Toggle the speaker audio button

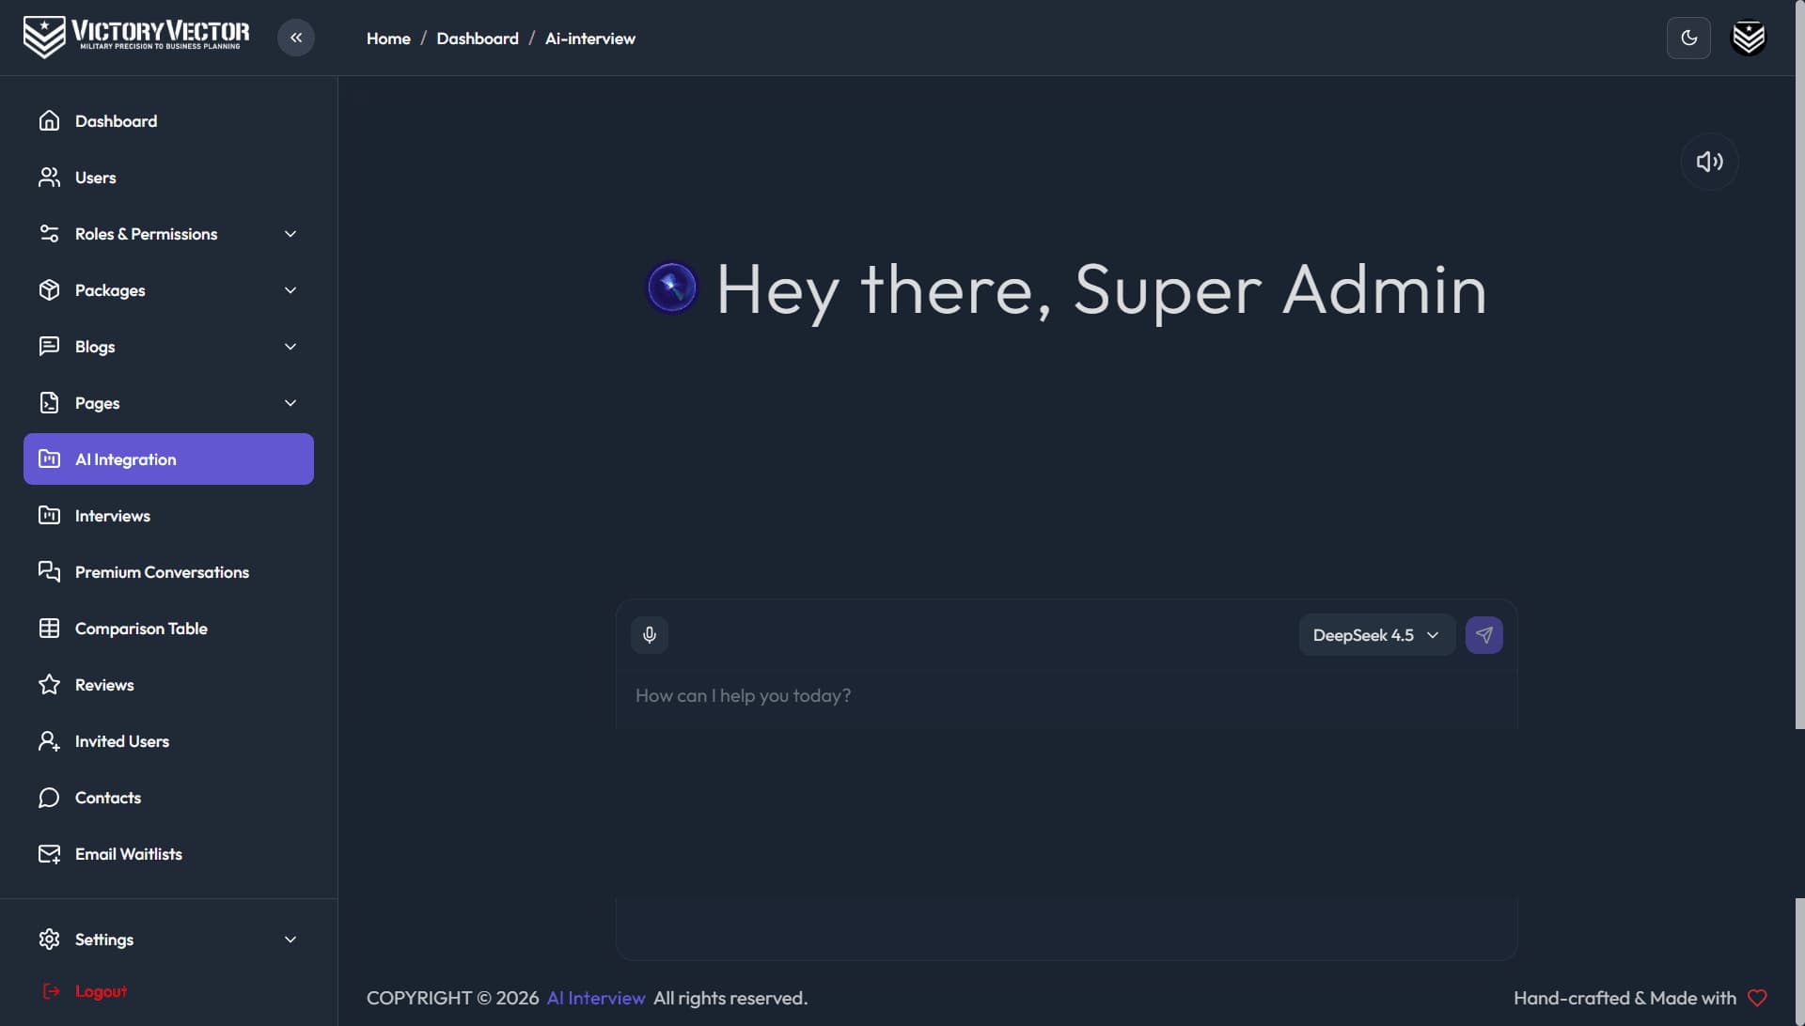(x=1709, y=162)
